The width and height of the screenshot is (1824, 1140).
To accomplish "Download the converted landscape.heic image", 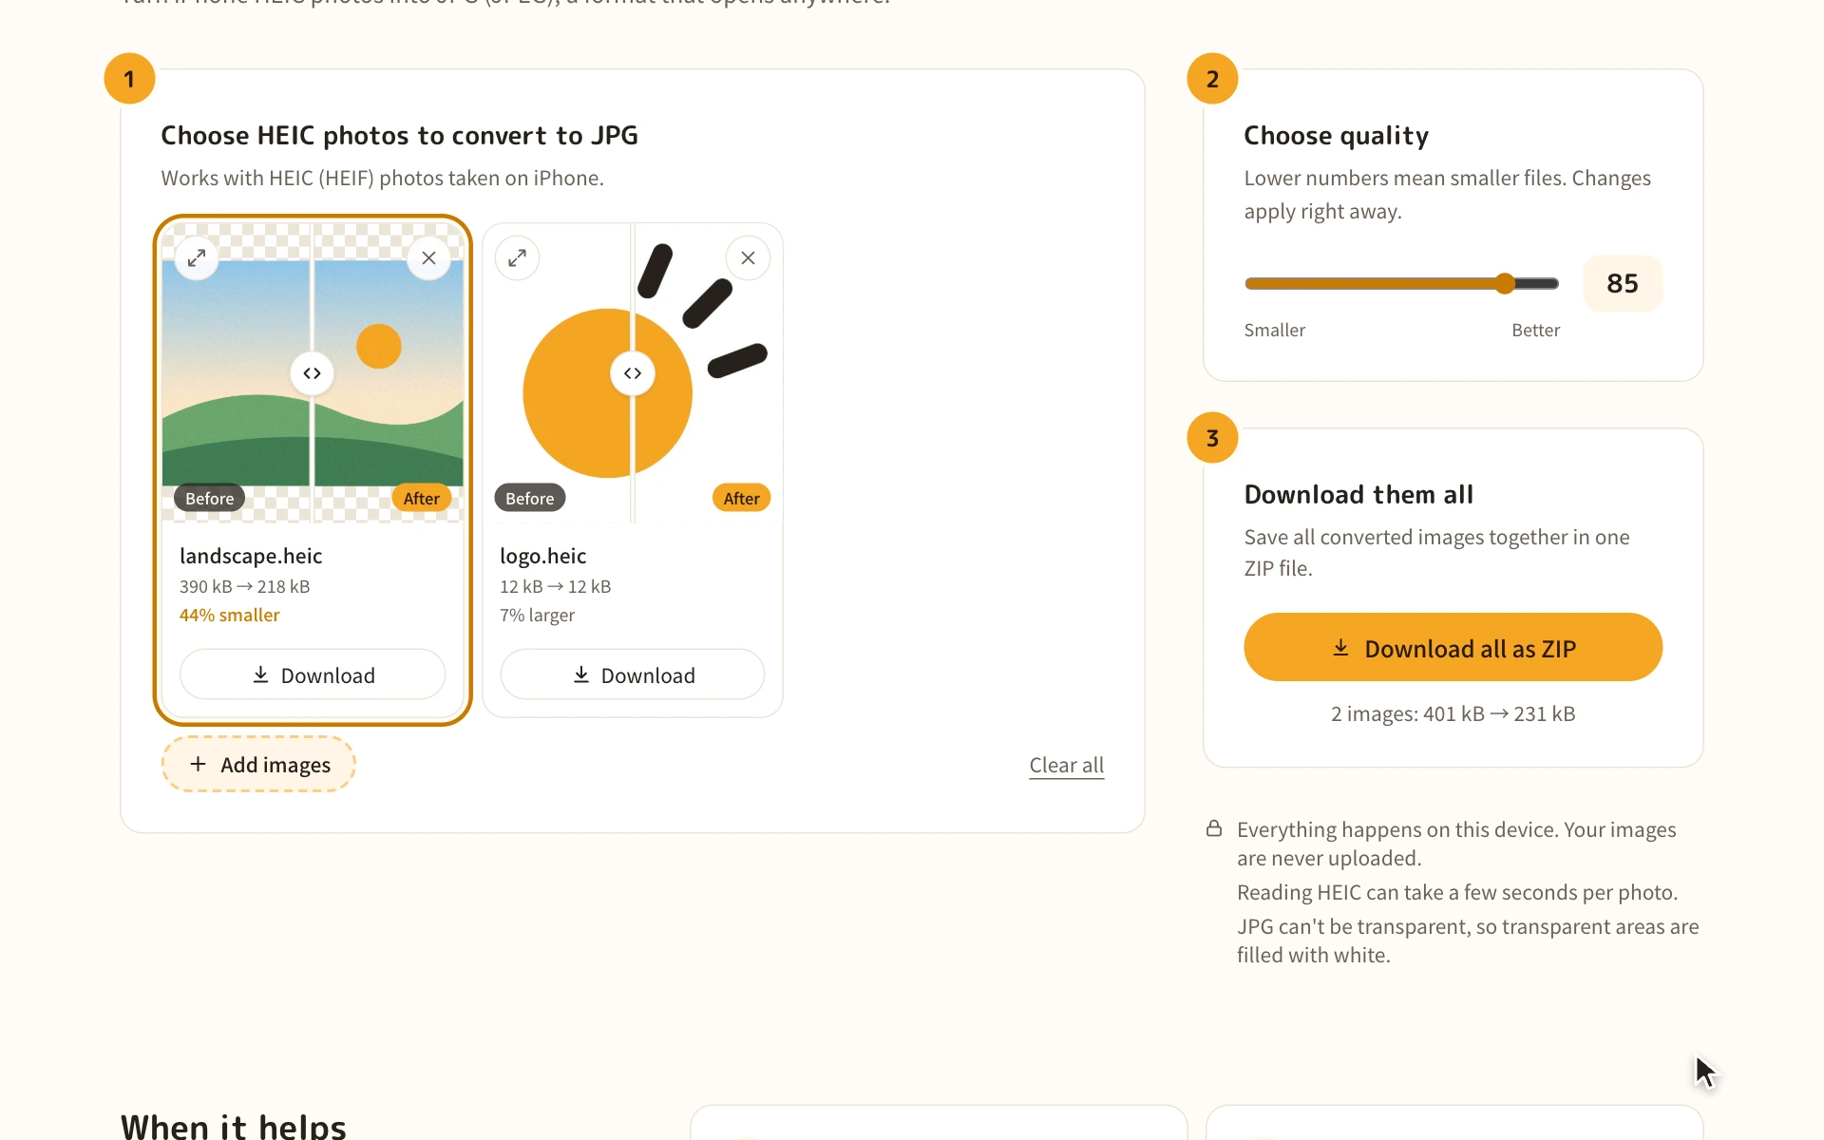I will click(313, 674).
